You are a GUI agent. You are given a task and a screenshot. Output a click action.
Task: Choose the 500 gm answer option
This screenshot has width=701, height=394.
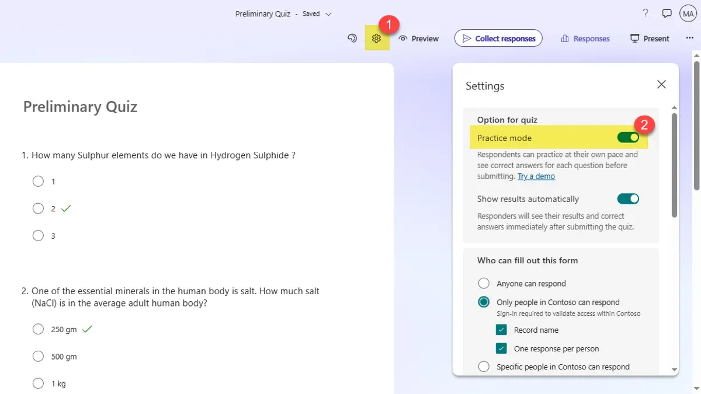[x=38, y=357]
